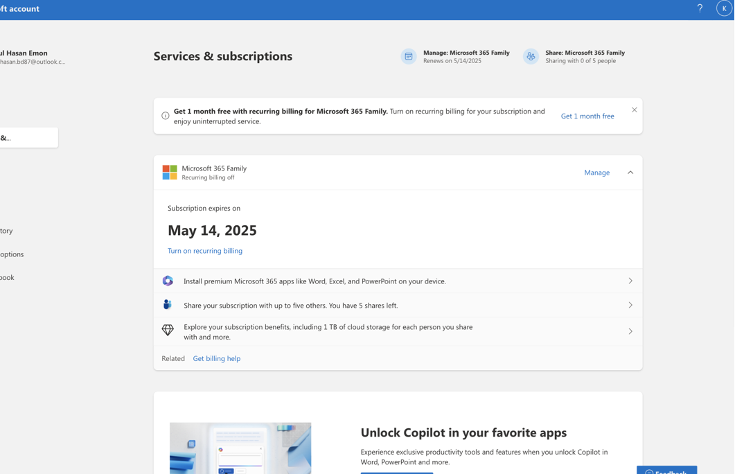Expand the share your subscription row arrow
Viewport: 735px width, 474px height.
pyautogui.click(x=630, y=305)
